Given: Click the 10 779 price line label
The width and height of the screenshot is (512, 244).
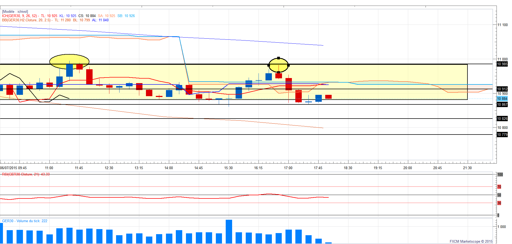Looking at the screenshot, I should pos(502,135).
